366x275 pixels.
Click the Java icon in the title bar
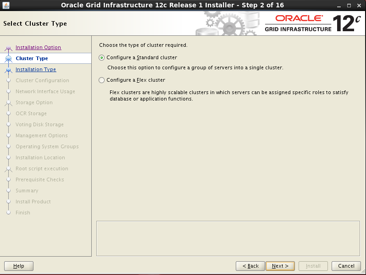pos(6,5)
